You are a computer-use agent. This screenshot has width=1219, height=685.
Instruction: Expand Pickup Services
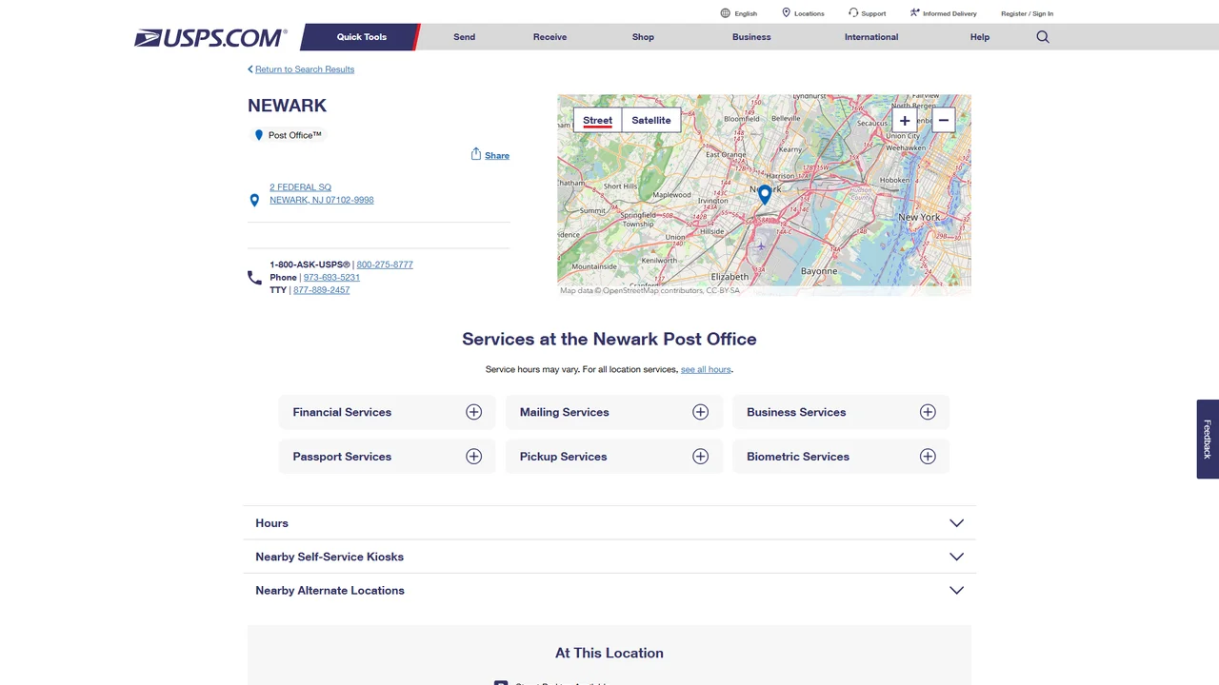[613, 457]
